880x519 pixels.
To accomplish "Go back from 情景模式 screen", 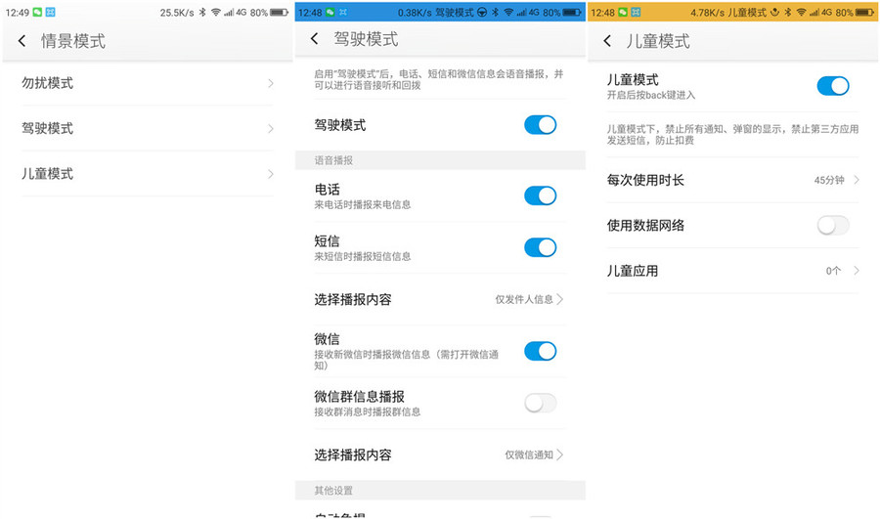I will coord(22,40).
